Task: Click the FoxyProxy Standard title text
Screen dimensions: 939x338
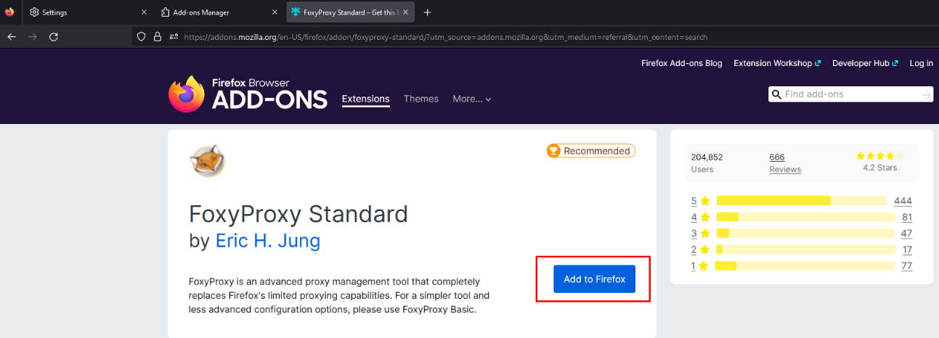Action: click(x=298, y=214)
